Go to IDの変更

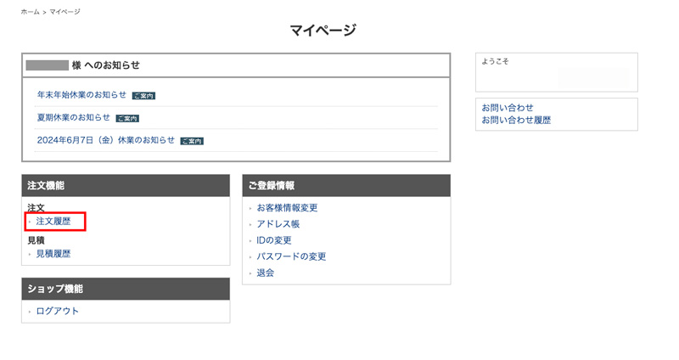coord(273,240)
